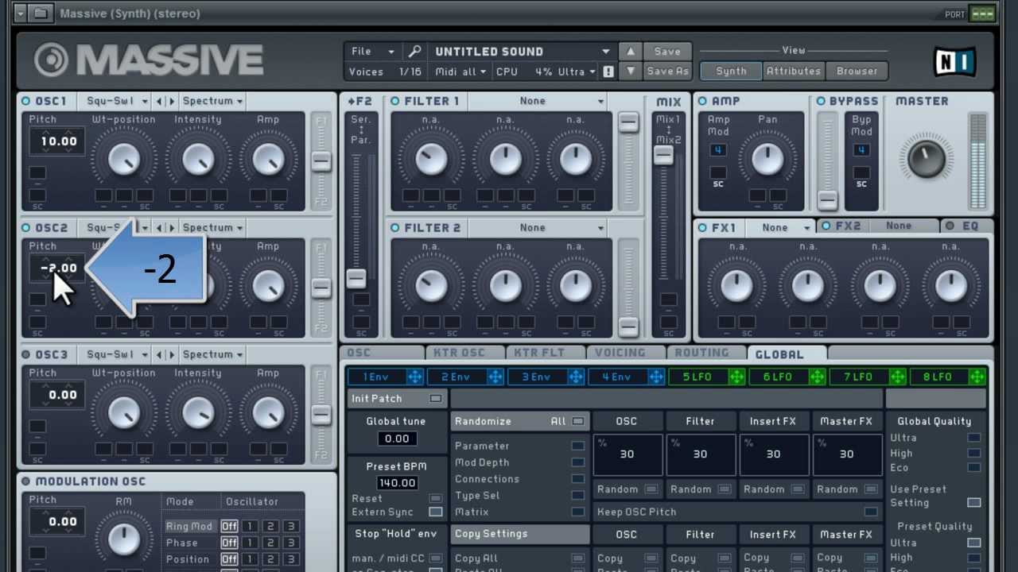Click the Native Instruments NI logo
This screenshot has width=1018, height=572.
pyautogui.click(x=954, y=60)
